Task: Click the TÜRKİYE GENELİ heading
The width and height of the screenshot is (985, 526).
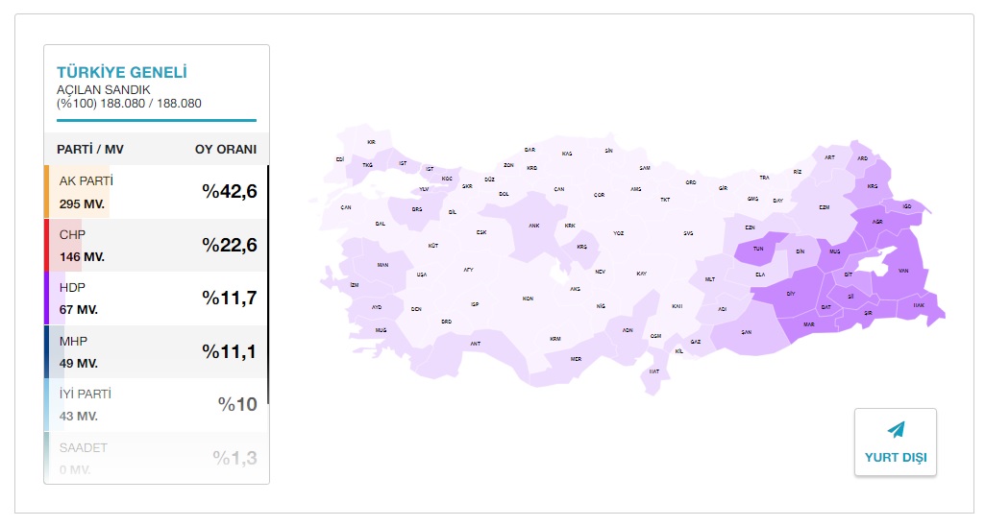Action: tap(122, 72)
